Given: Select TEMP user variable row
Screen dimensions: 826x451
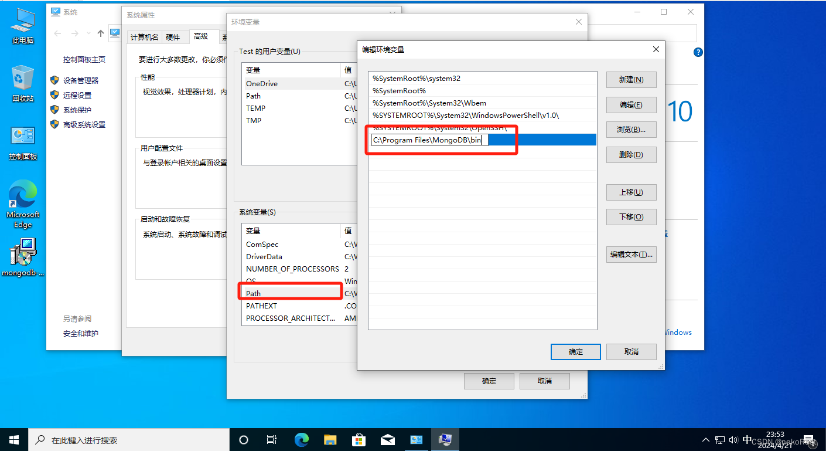Looking at the screenshot, I should [x=300, y=108].
